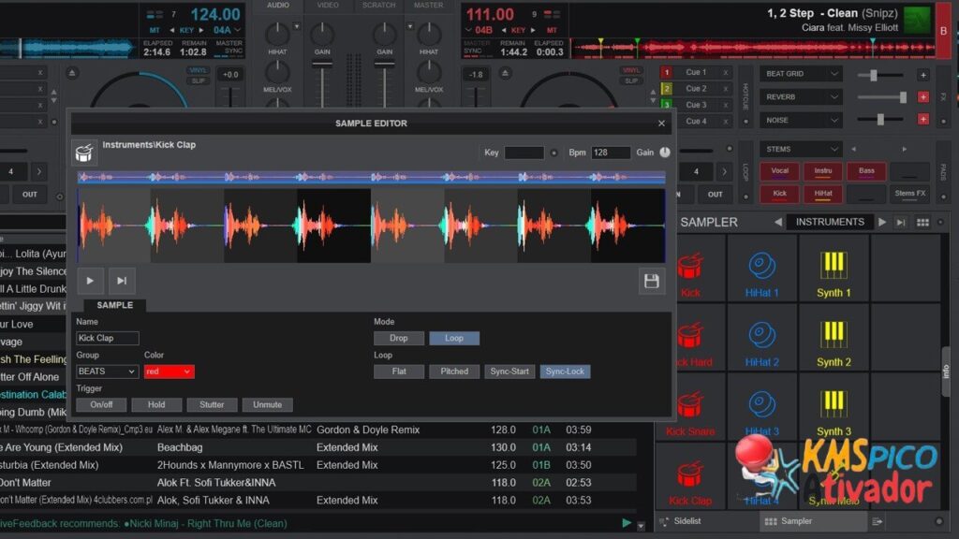This screenshot has height=539, width=959.
Task: Click the eject icon on right deck
Action: 505,73
